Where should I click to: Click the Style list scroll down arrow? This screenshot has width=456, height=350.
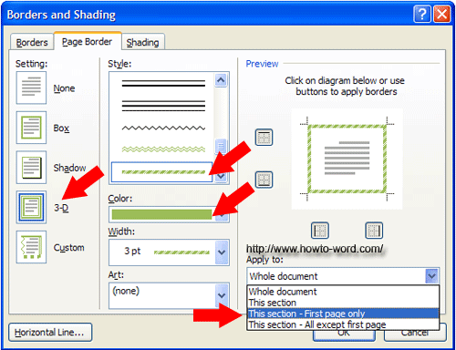[x=221, y=176]
